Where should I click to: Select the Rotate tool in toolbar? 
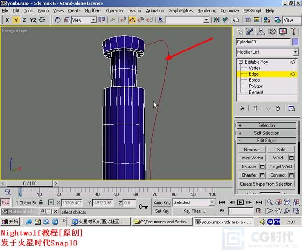point(58,20)
